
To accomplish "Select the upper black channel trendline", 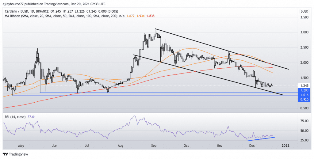I will coord(222,49).
